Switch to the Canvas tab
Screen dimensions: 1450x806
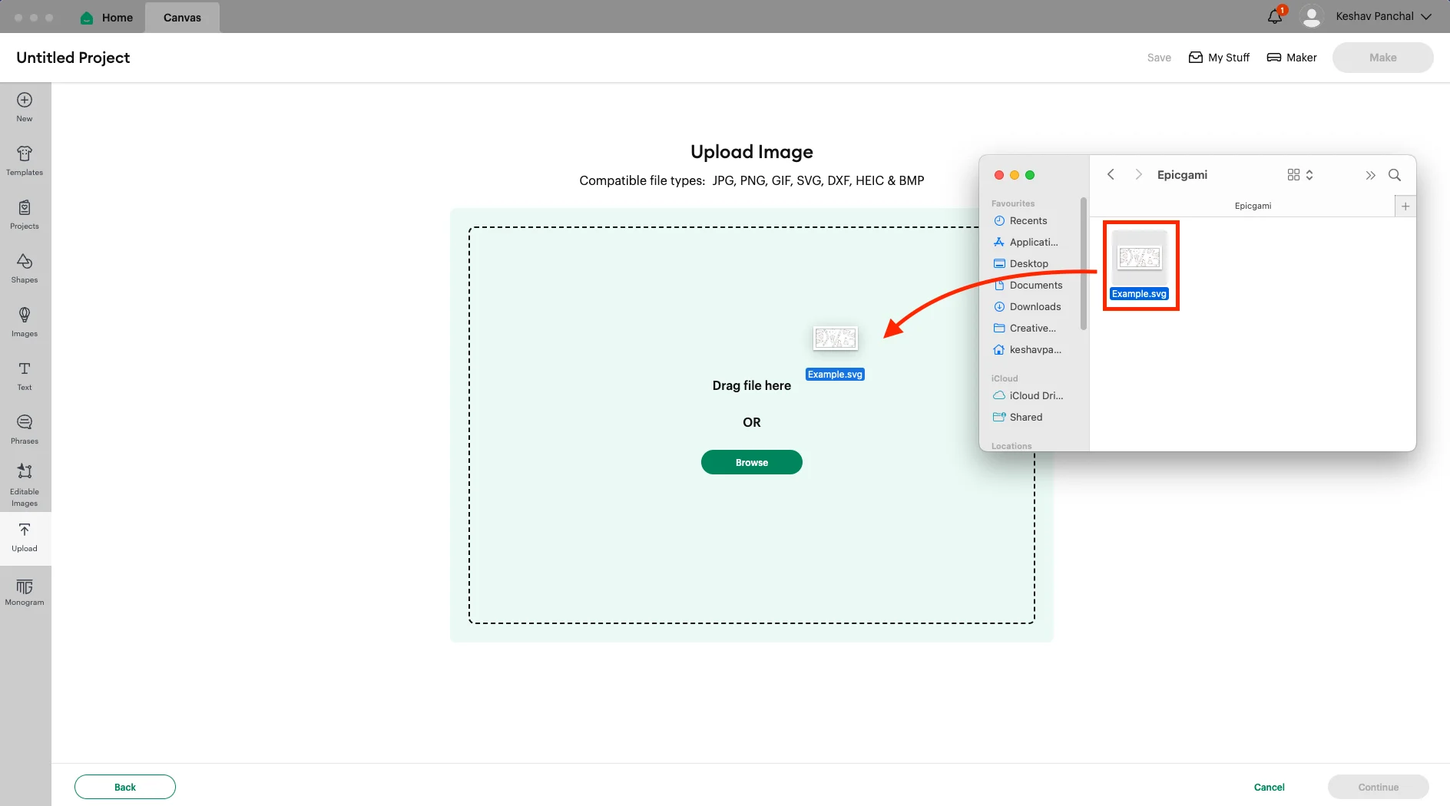[182, 17]
